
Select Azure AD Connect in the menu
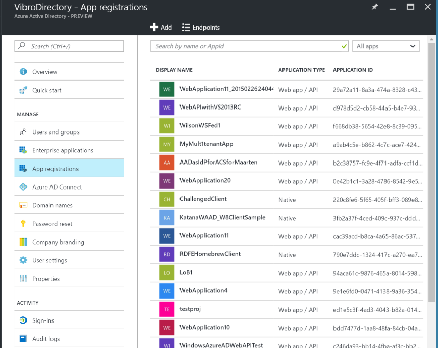[69, 187]
